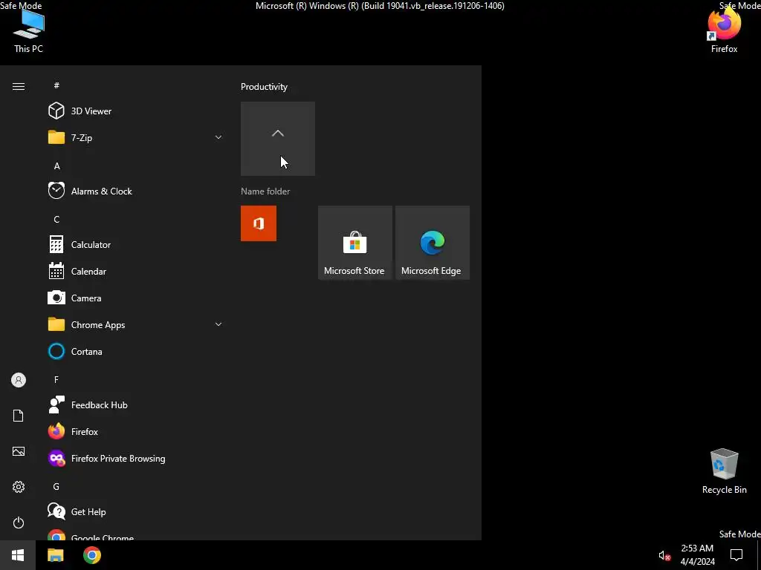Click the G letter header
Image resolution: width=761 pixels, height=570 pixels.
56,487
